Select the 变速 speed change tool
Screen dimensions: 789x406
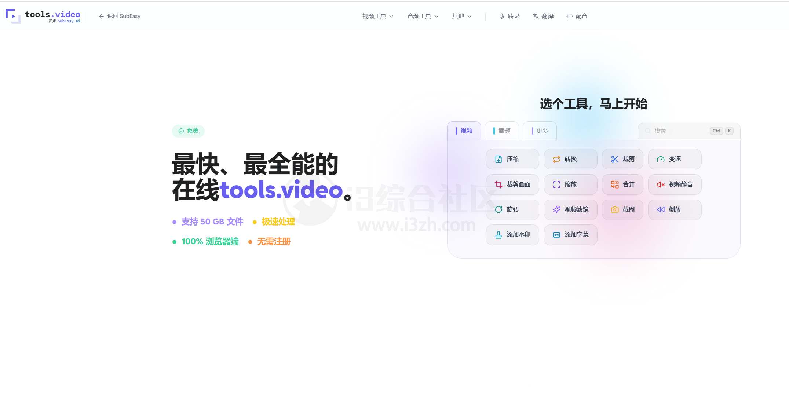(675, 159)
